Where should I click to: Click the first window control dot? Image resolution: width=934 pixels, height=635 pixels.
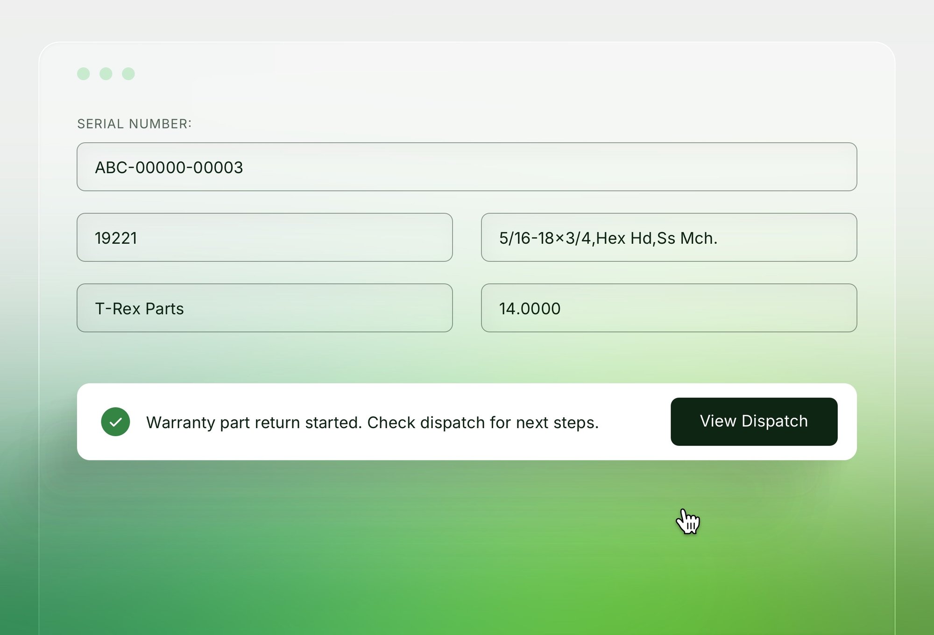(x=84, y=74)
